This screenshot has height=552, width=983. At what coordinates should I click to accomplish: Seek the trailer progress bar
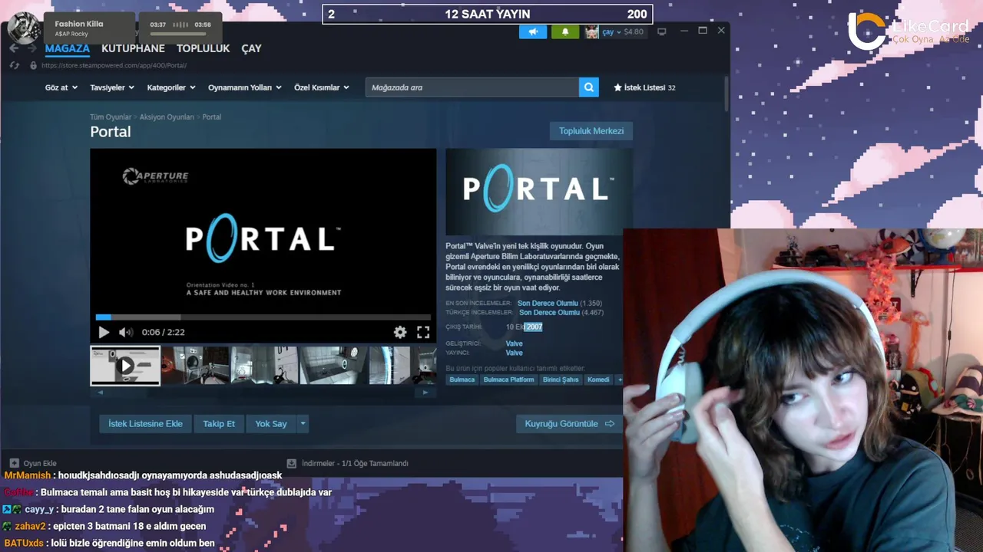[263, 317]
